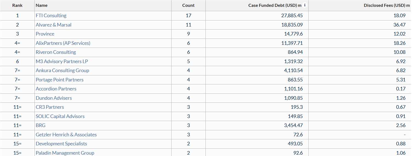Select SOLIC Capital Advisors link
Image resolution: width=412 pixels, height=156 pixels.
[x=60, y=116]
